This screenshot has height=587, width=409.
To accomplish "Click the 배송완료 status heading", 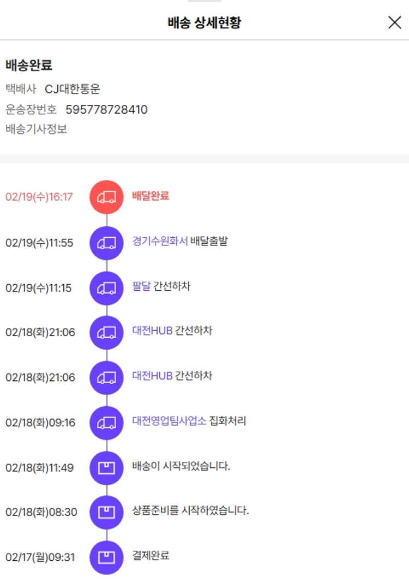I will [29, 66].
